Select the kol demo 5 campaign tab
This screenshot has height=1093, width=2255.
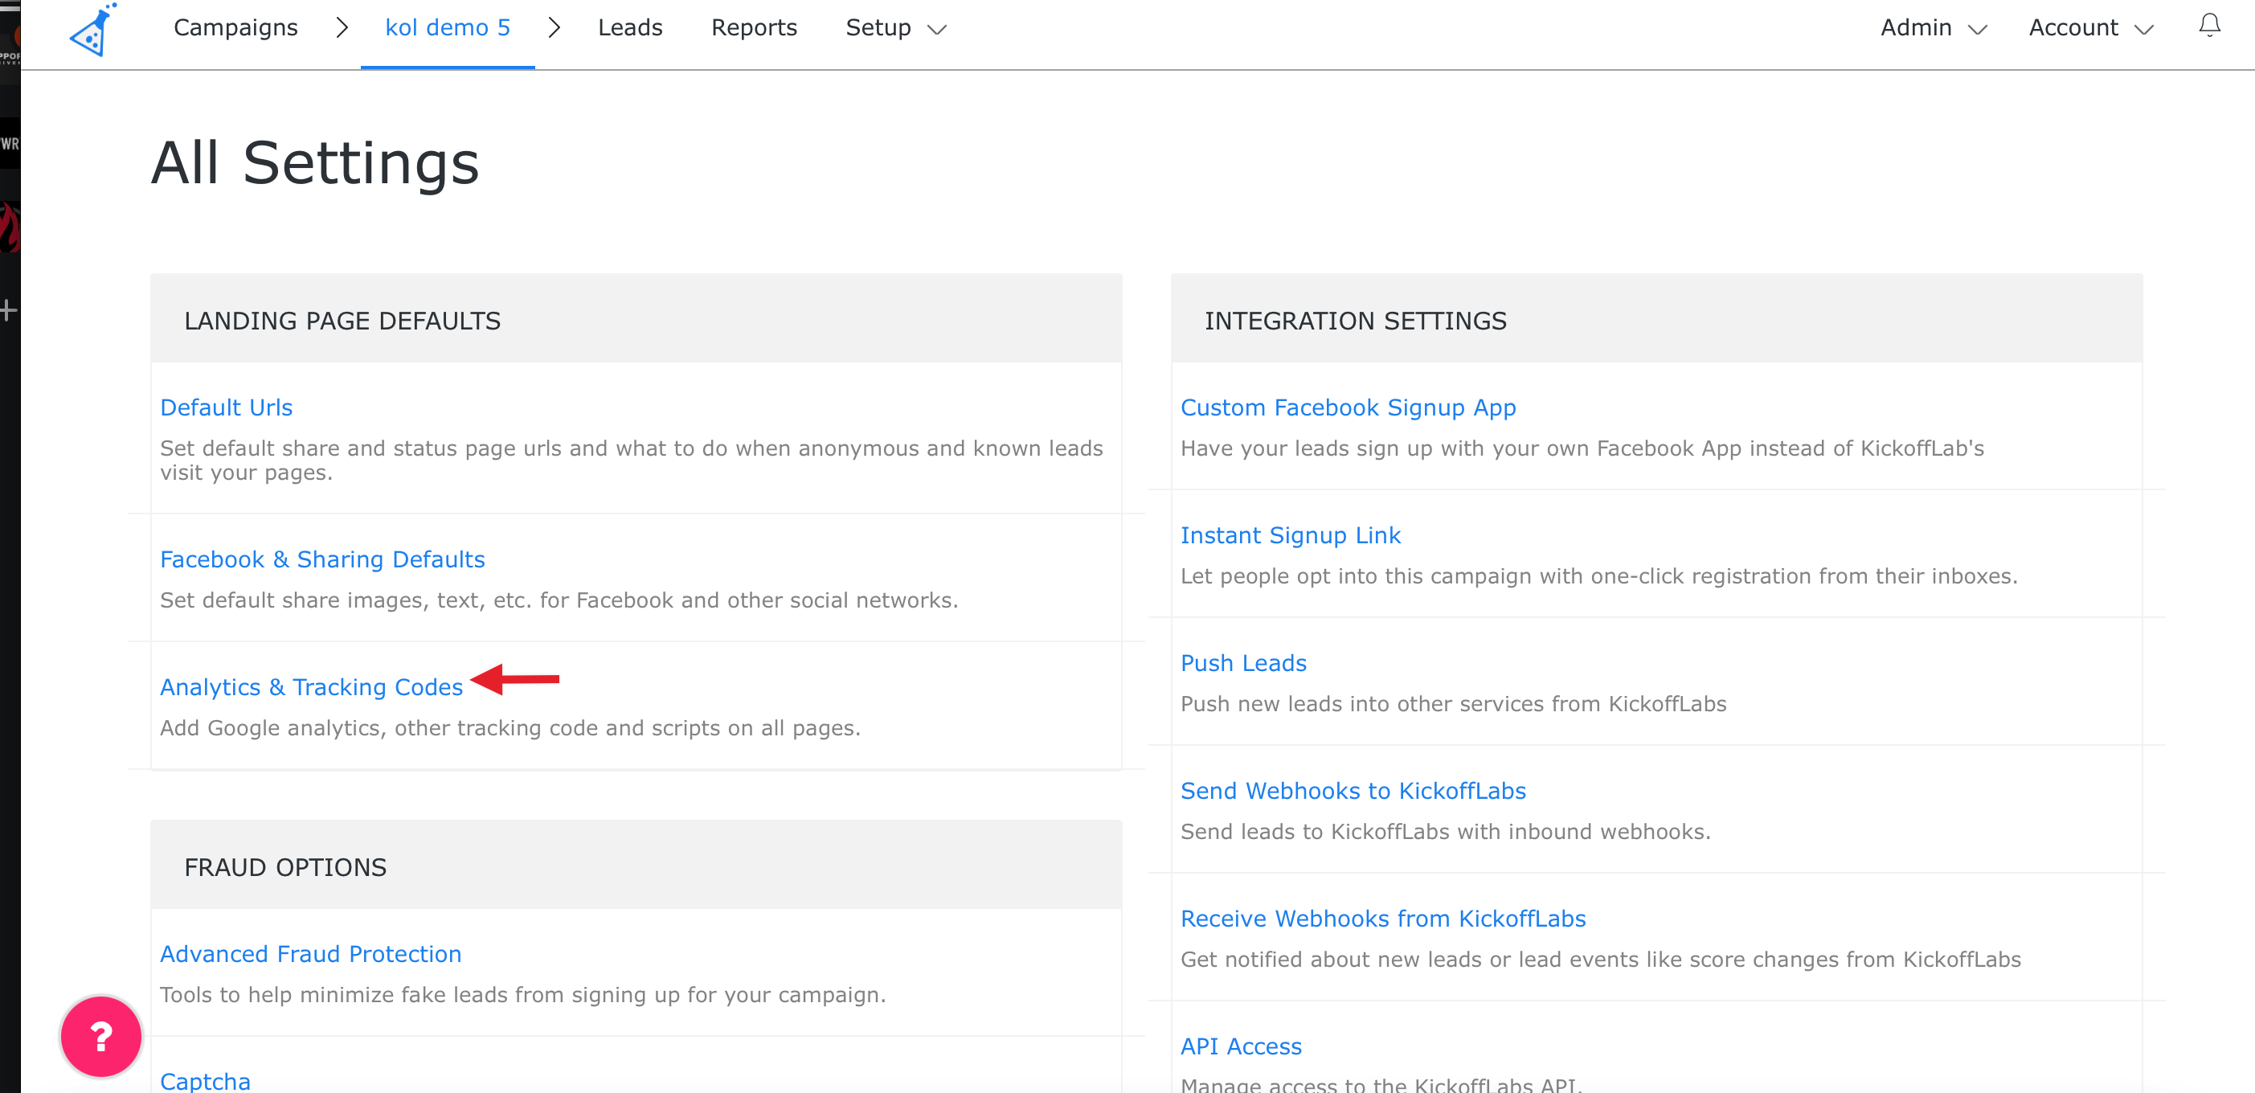point(448,28)
